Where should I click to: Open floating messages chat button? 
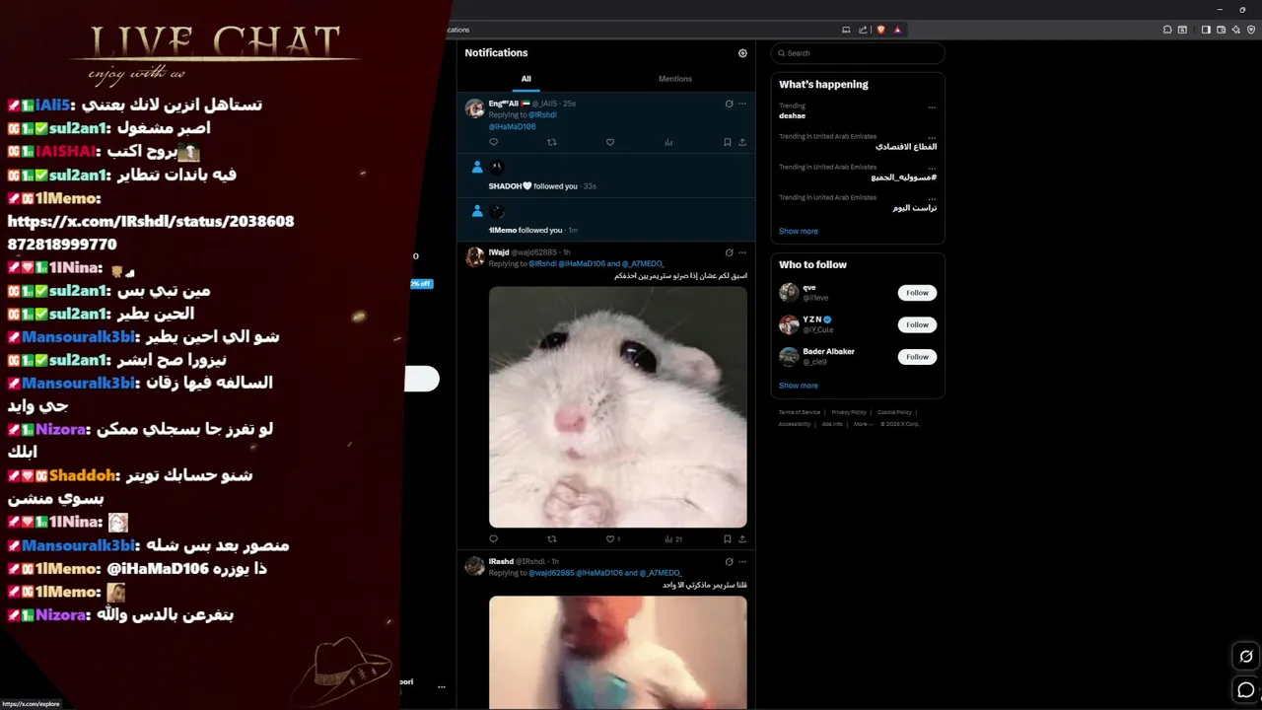[1246, 689]
